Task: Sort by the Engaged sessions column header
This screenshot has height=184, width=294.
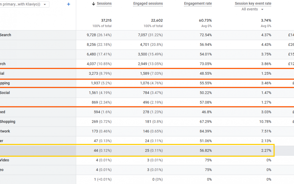Action: click(148, 4)
